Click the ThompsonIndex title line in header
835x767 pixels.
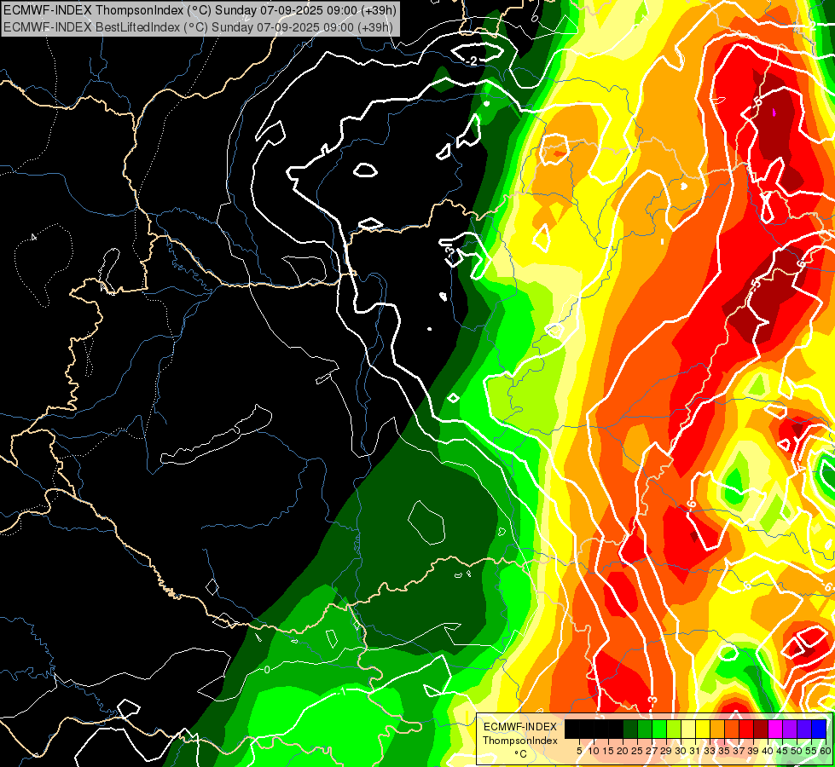(200, 10)
